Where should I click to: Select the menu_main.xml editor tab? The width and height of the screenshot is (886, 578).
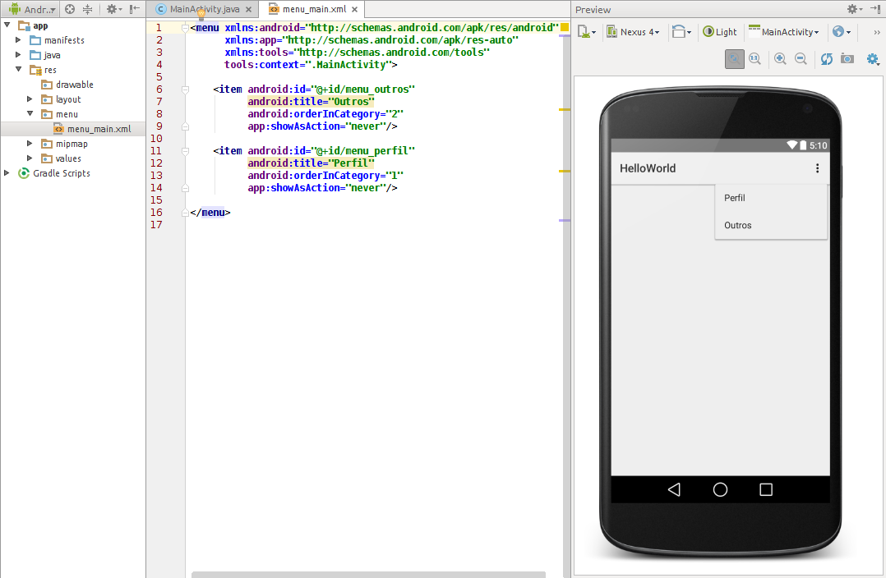click(314, 9)
